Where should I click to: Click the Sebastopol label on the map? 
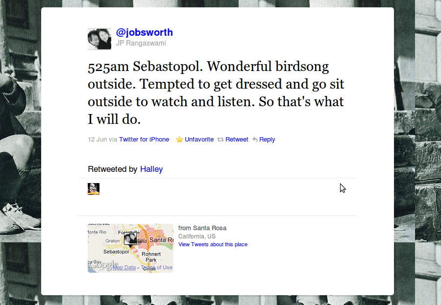click(x=116, y=252)
